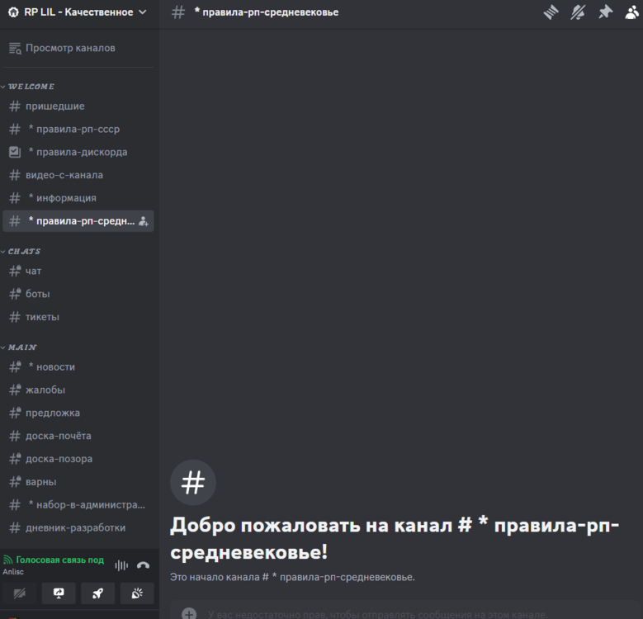Click large hash icon above welcome heading
643x619 pixels.
[193, 483]
